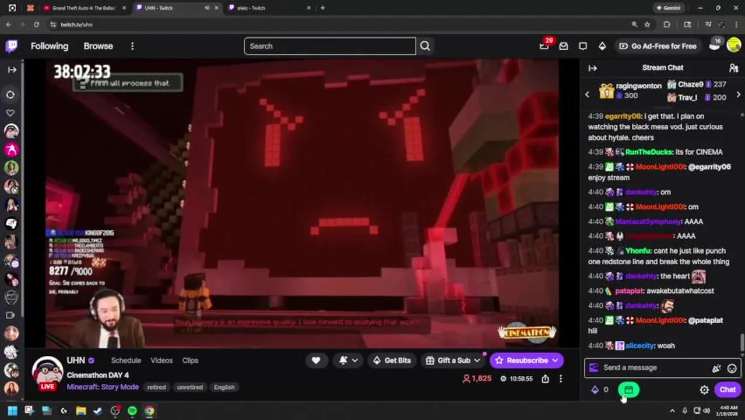Launch Spotify from the taskbar

pyautogui.click(x=132, y=411)
